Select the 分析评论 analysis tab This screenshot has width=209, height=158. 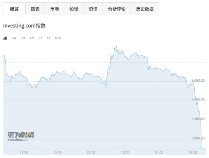pyautogui.click(x=117, y=9)
